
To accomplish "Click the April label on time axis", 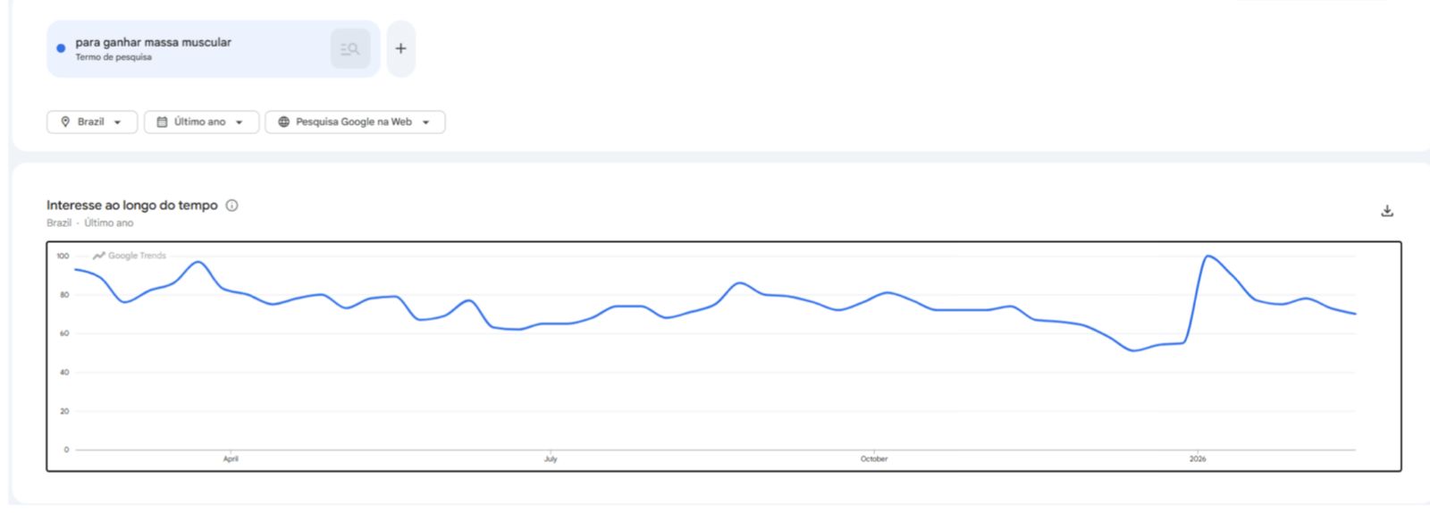I will point(231,458).
